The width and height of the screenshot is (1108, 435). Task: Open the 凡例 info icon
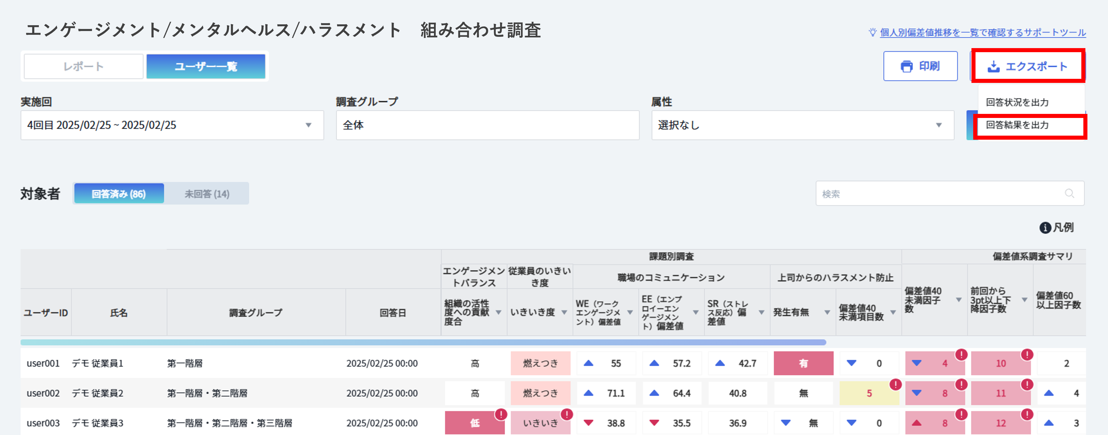pyautogui.click(x=1045, y=228)
